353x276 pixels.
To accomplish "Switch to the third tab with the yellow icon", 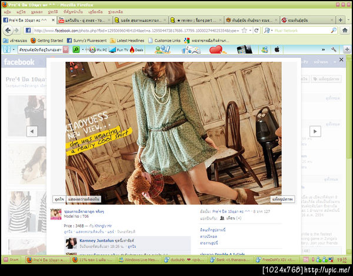I will coord(140,20).
